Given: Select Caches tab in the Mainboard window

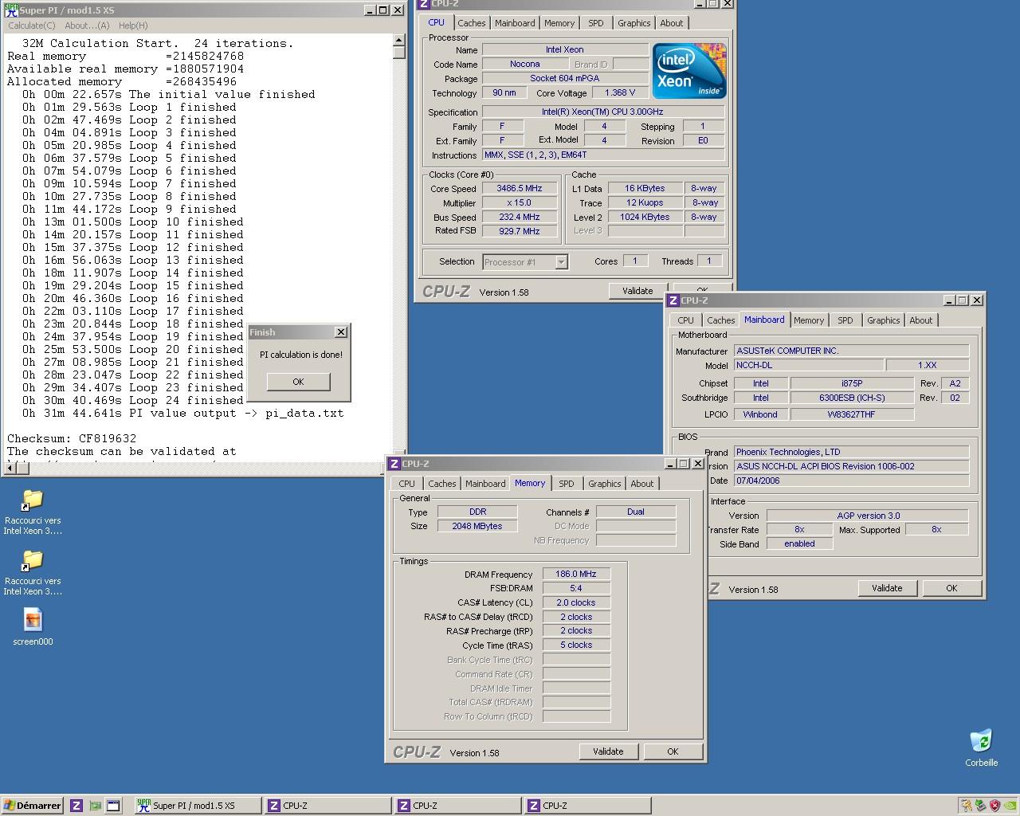Looking at the screenshot, I should pos(721,320).
